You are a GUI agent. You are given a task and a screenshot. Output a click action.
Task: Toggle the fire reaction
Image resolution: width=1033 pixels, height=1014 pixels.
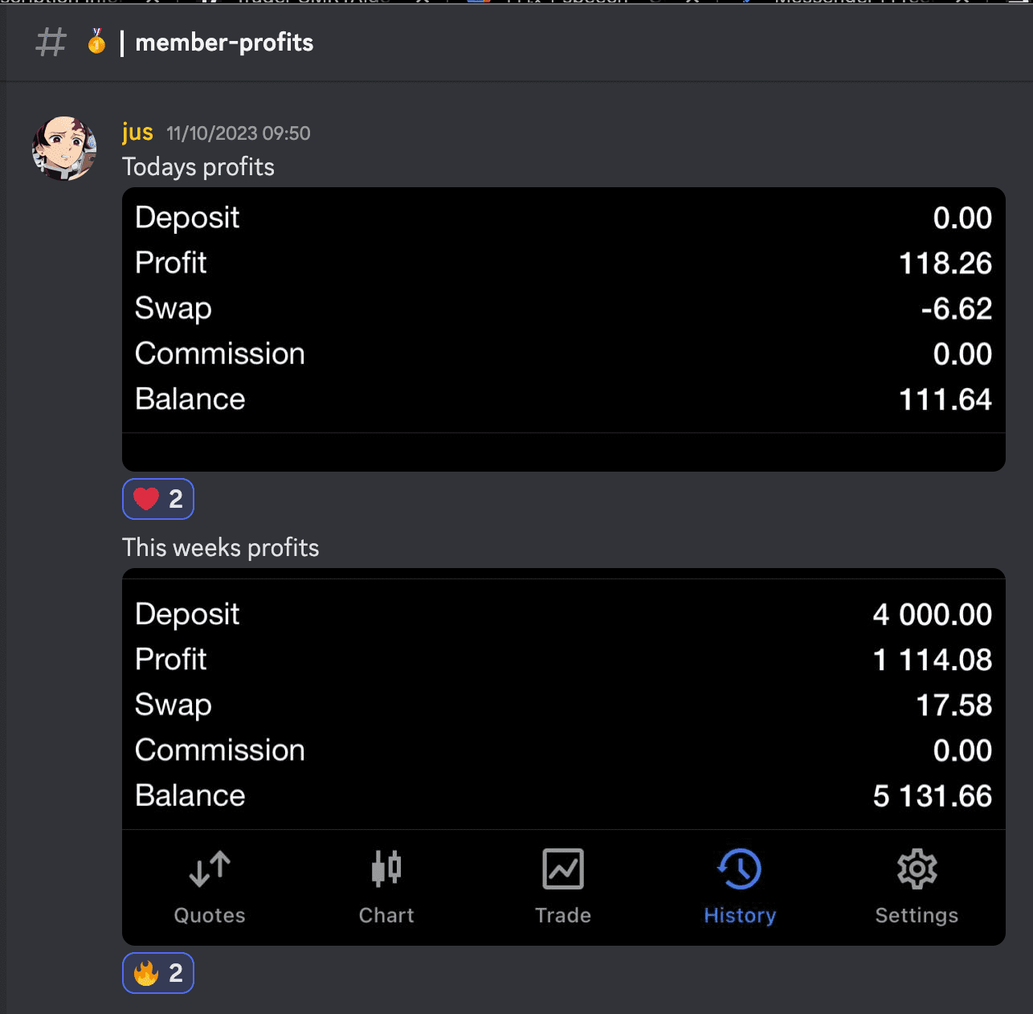point(158,973)
